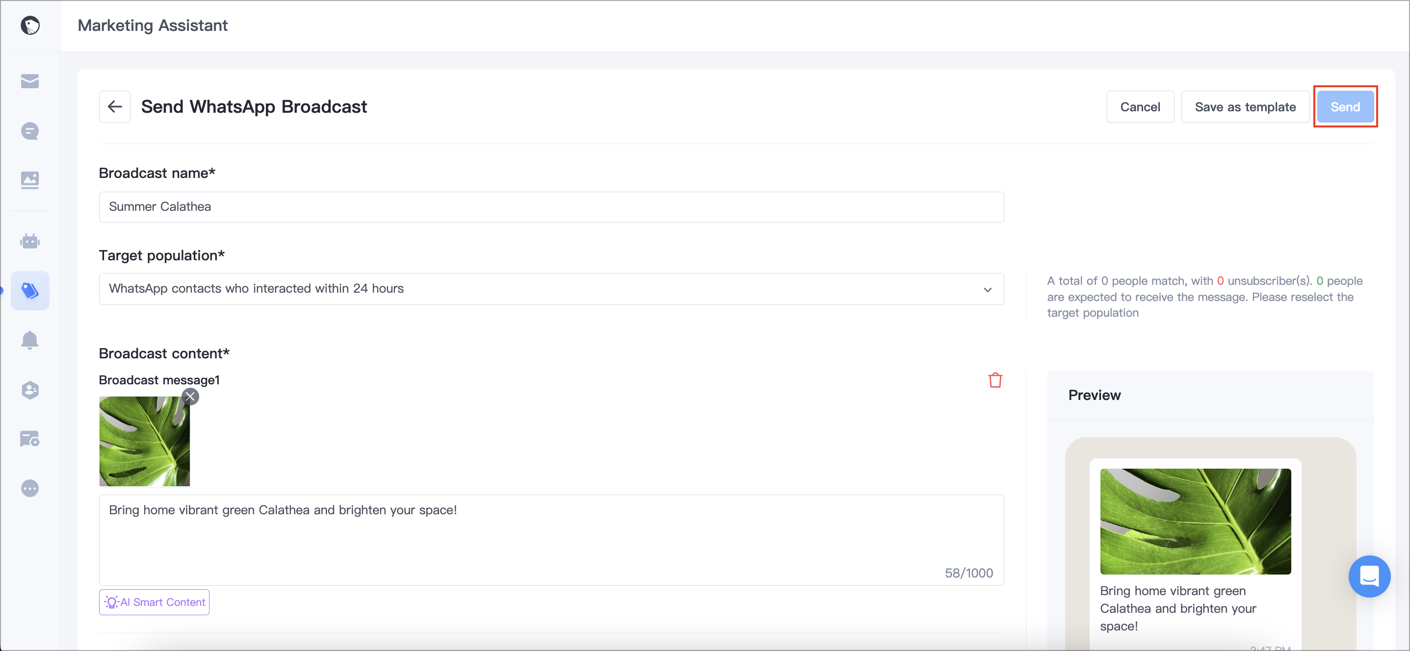The width and height of the screenshot is (1410, 651).
Task: Click the Cancel button
Action: (x=1140, y=107)
